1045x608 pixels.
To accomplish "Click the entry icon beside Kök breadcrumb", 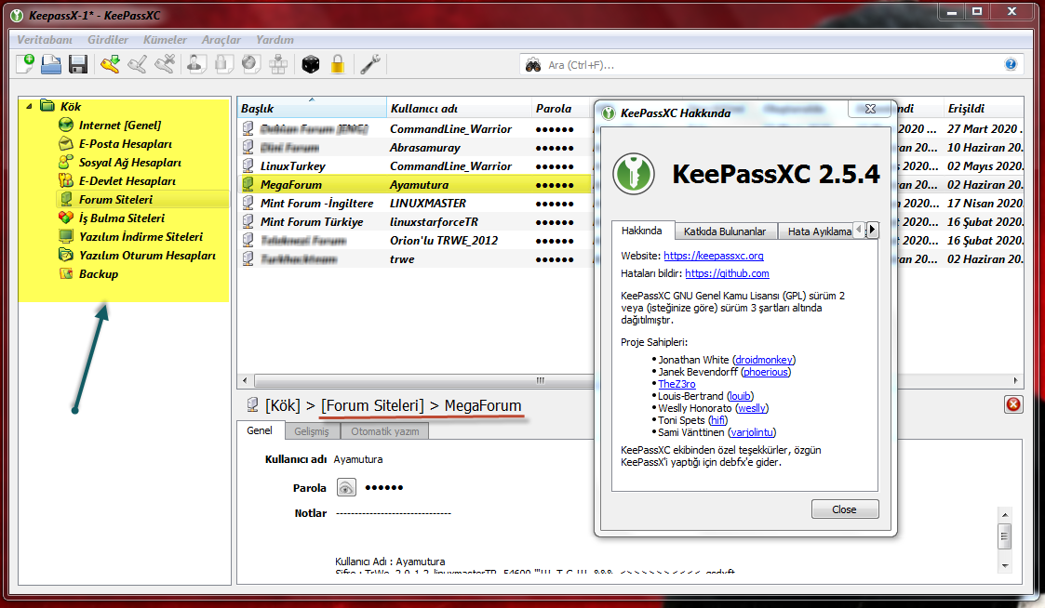I will click(252, 405).
